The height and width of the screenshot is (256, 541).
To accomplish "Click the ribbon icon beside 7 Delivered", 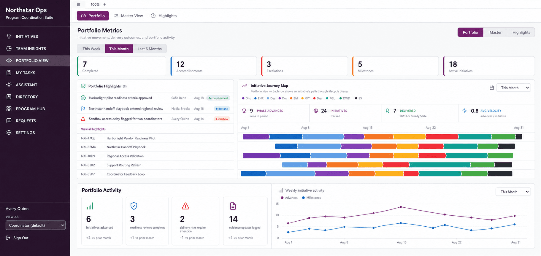I will click(x=387, y=111).
